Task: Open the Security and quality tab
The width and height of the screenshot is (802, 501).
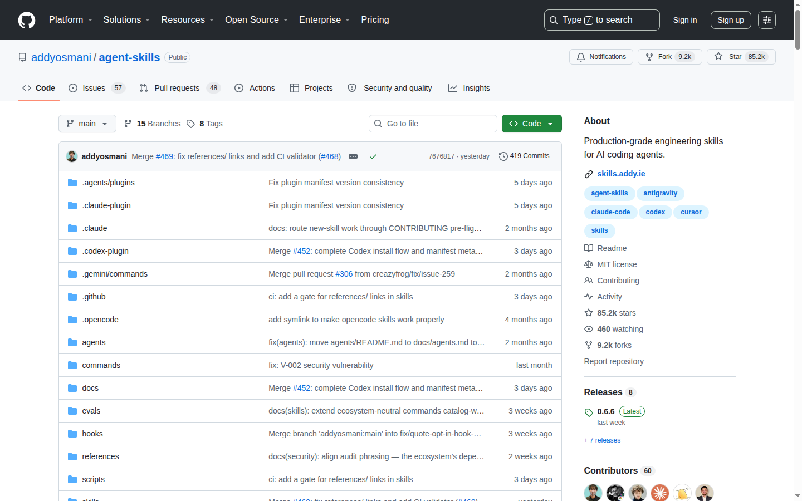Action: coord(390,88)
